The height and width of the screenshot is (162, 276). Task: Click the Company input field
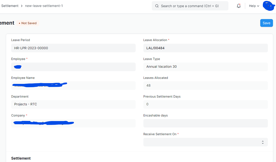coord(73,123)
